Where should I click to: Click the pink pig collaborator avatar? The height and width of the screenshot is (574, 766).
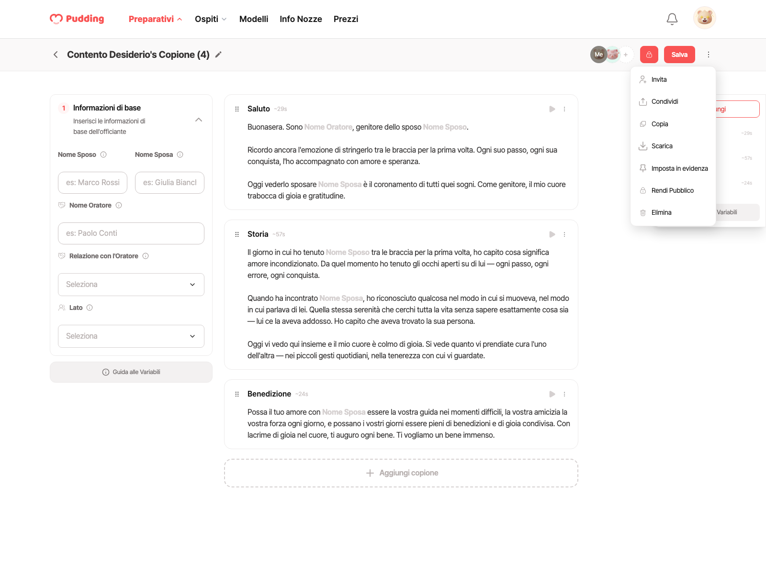(x=613, y=55)
